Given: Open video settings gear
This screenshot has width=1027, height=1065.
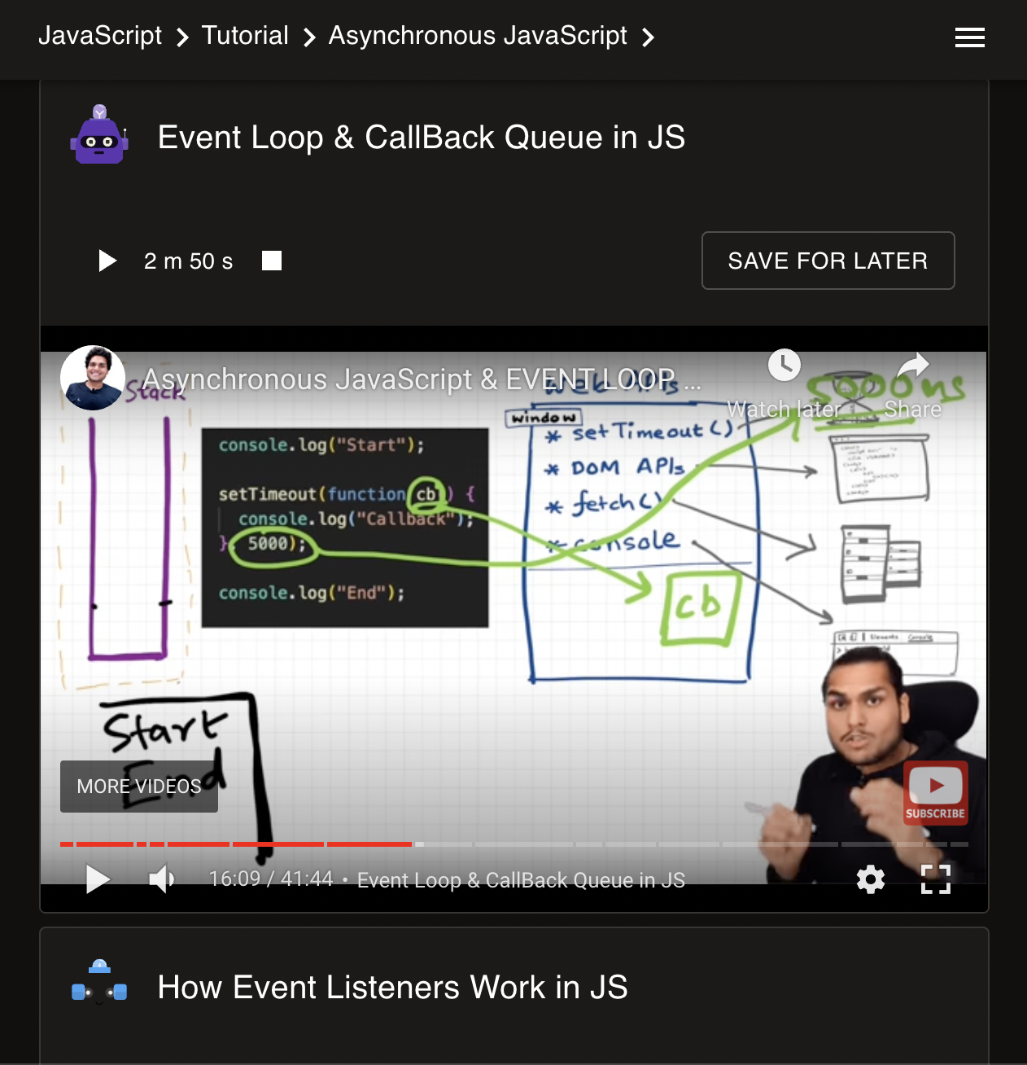Looking at the screenshot, I should [x=870, y=879].
